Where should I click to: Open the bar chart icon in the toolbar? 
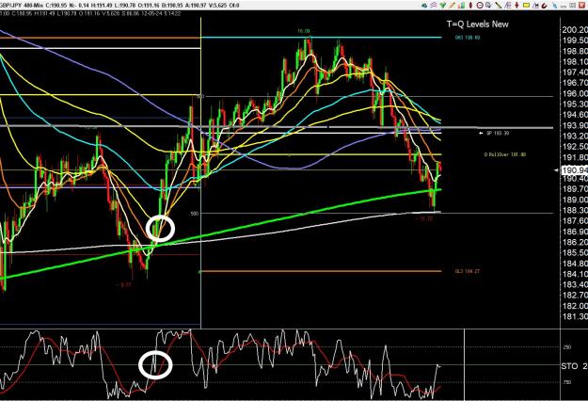click(461, 6)
